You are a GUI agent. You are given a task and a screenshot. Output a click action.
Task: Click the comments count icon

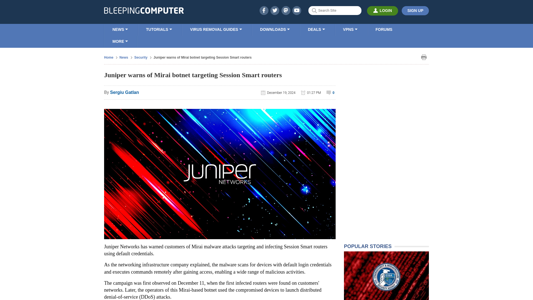coord(329,93)
